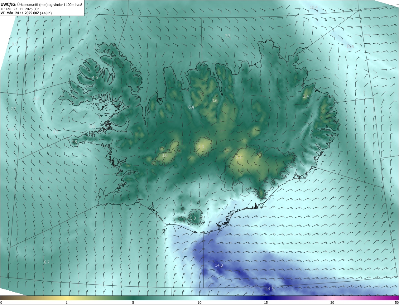399x305 pixels.
Task: Click the '30' tick label on the colour scale
Action: click(332, 303)
